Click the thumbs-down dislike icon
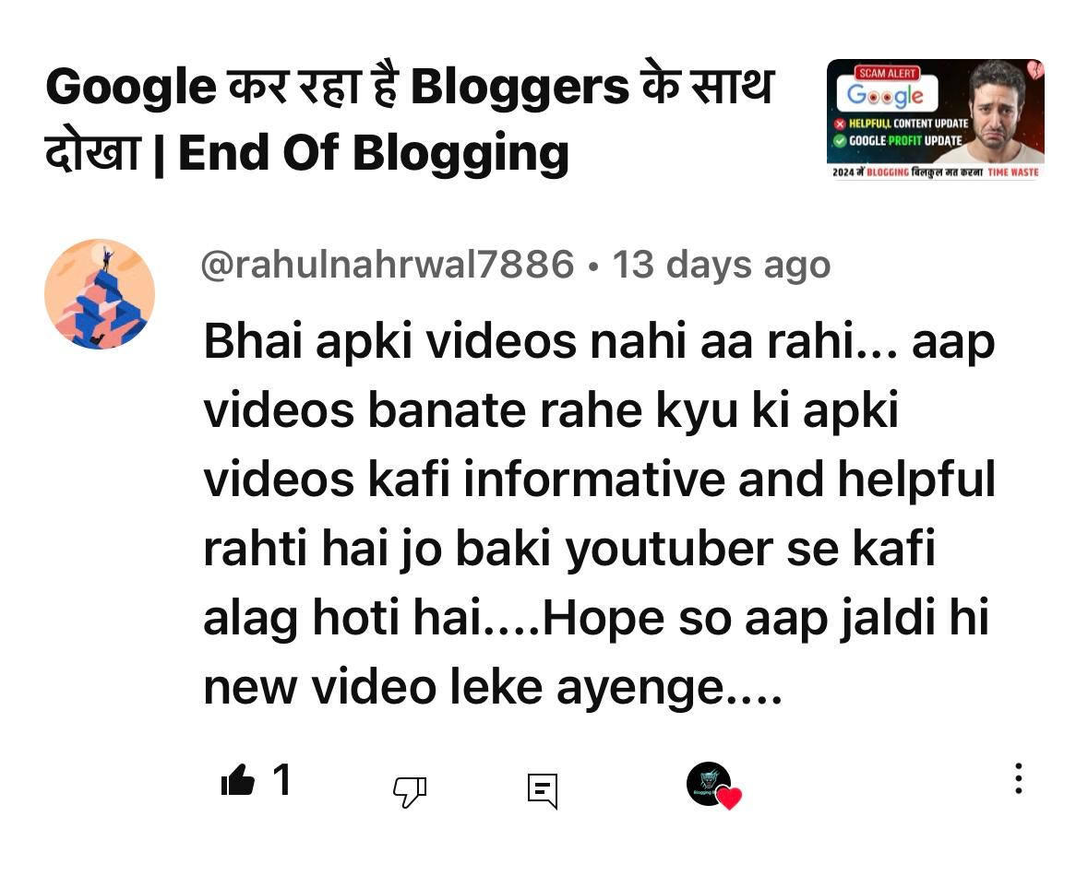The image size is (1088, 888). tap(410, 791)
